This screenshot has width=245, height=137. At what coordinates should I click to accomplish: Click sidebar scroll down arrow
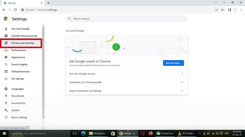tap(43, 128)
